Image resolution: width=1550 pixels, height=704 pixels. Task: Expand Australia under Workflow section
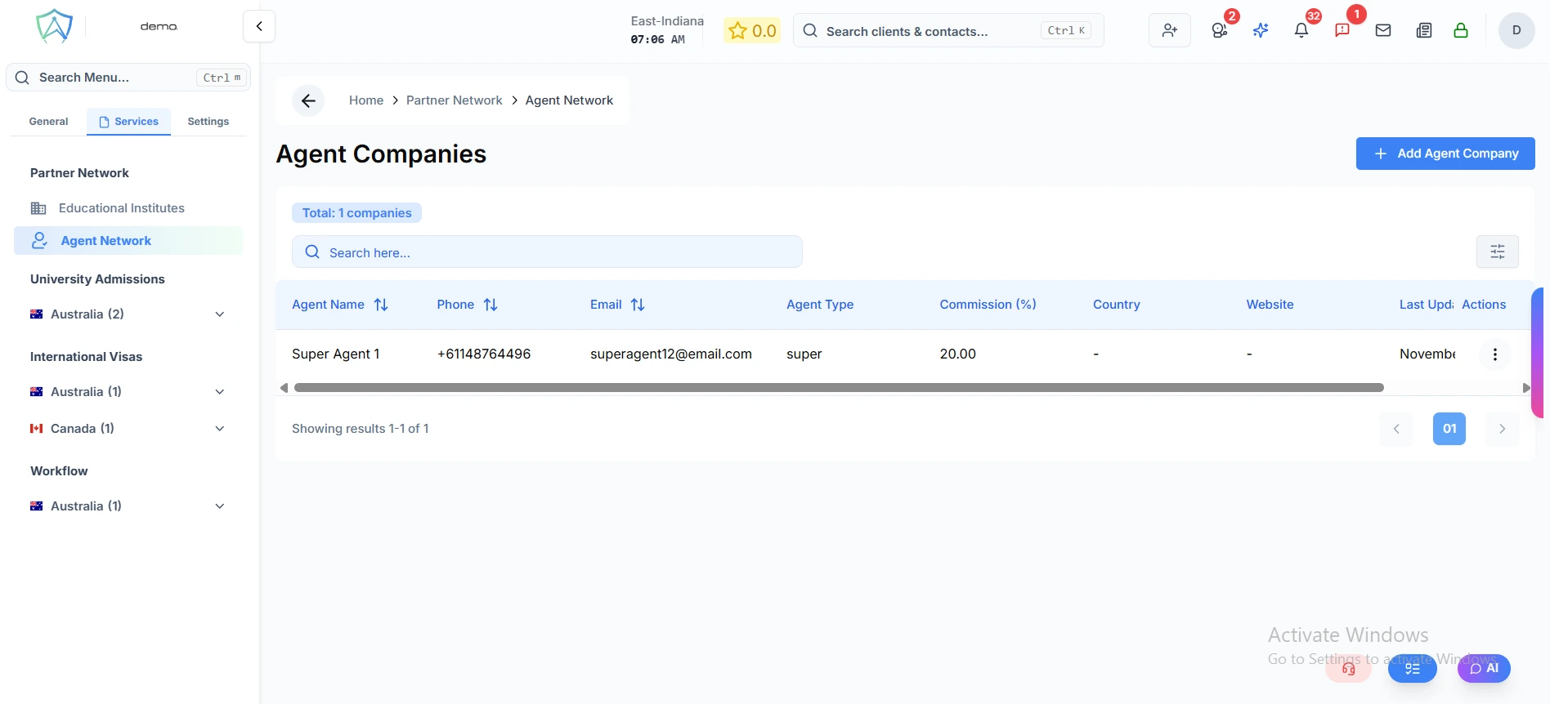coord(219,506)
